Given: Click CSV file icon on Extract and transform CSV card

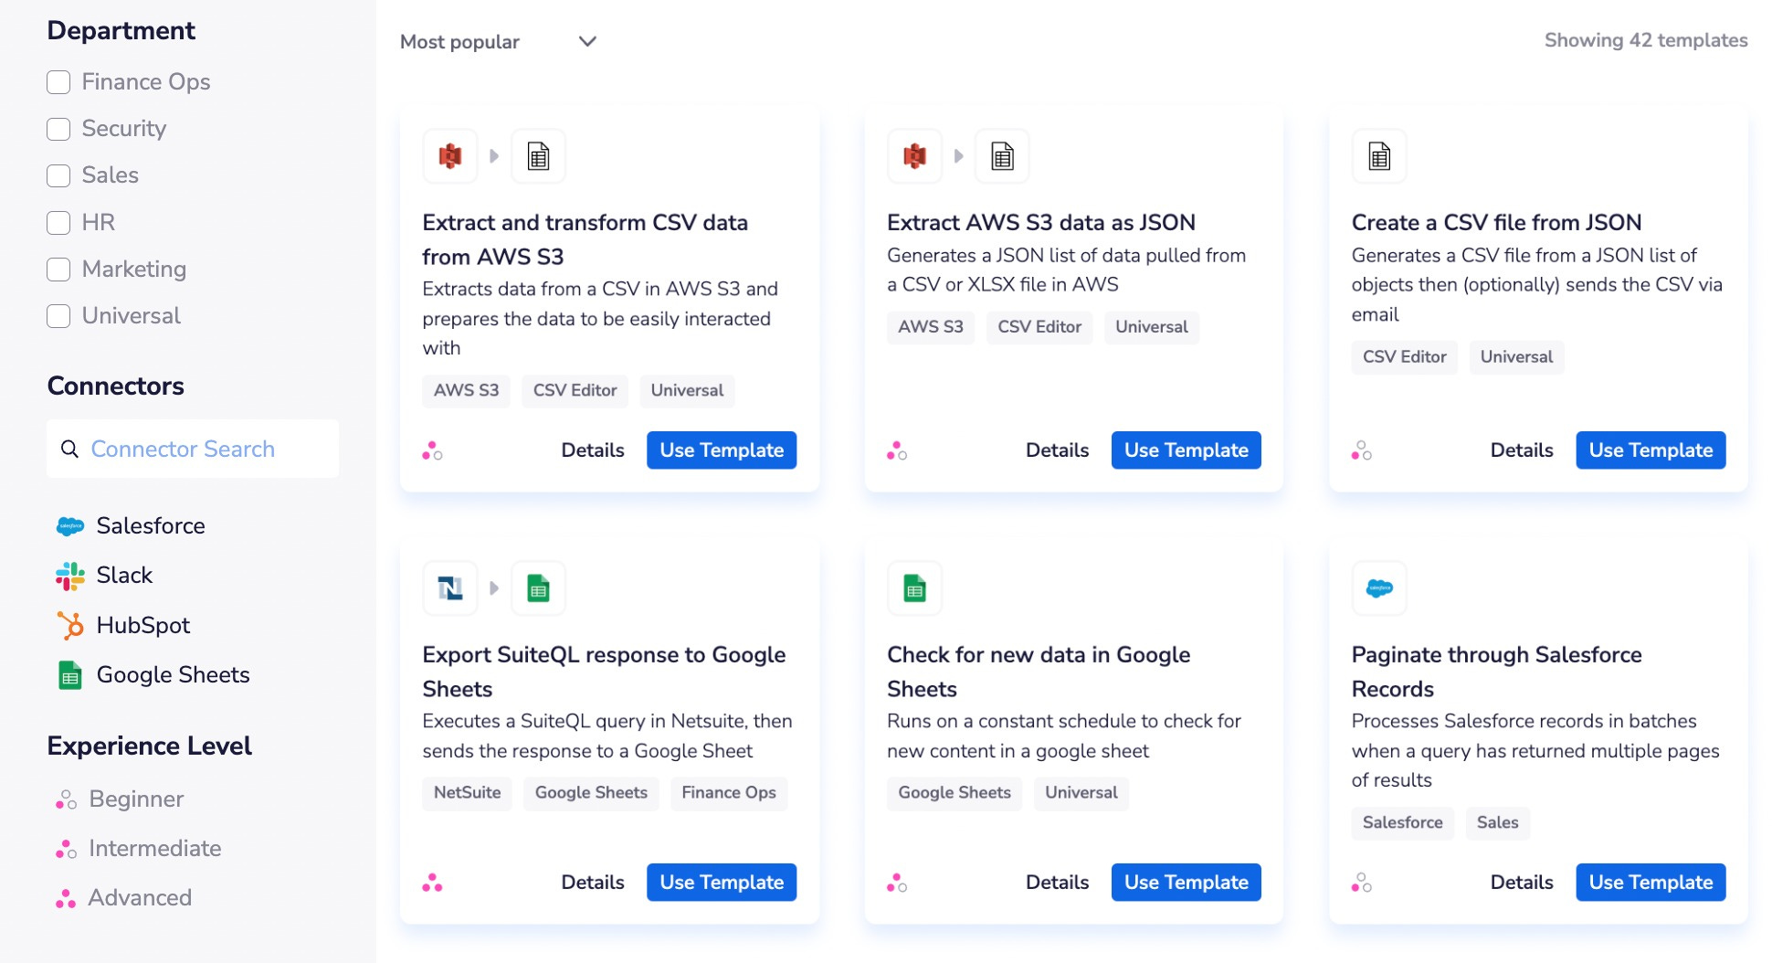Looking at the screenshot, I should click(x=539, y=156).
